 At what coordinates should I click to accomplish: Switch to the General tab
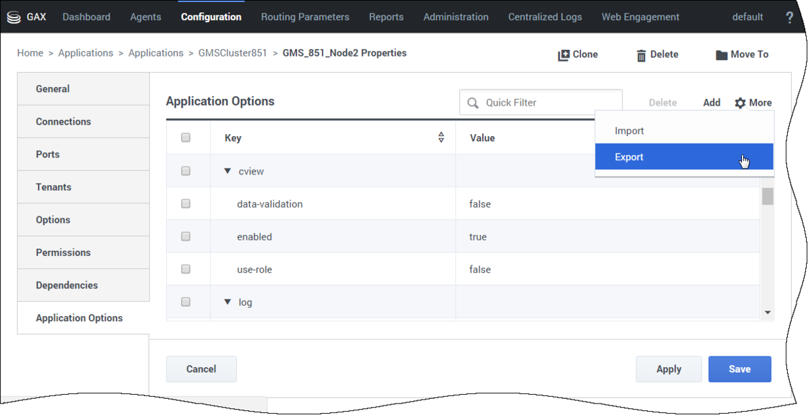(83, 89)
